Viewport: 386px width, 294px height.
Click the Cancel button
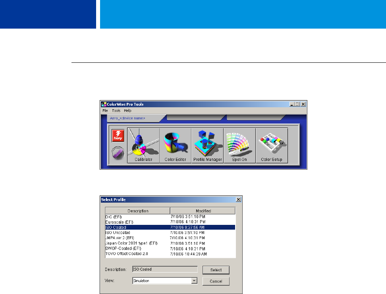pos(216,281)
